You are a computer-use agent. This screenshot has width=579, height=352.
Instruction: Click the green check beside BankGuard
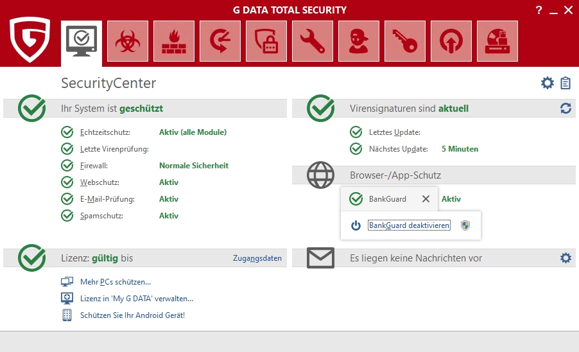point(356,198)
